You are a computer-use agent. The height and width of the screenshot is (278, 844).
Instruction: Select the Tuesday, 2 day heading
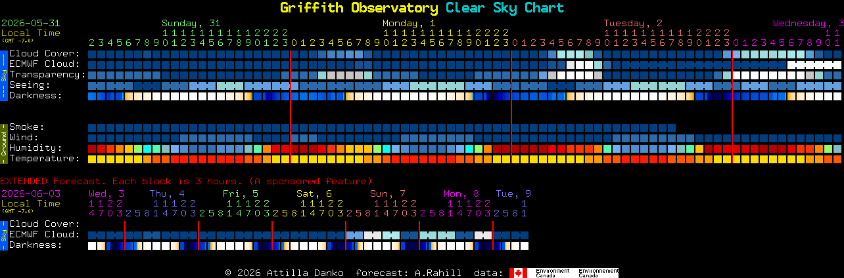[x=633, y=24]
